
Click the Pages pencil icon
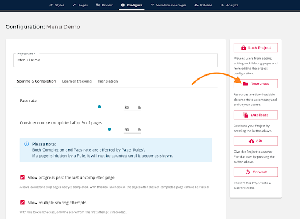[x=74, y=5]
